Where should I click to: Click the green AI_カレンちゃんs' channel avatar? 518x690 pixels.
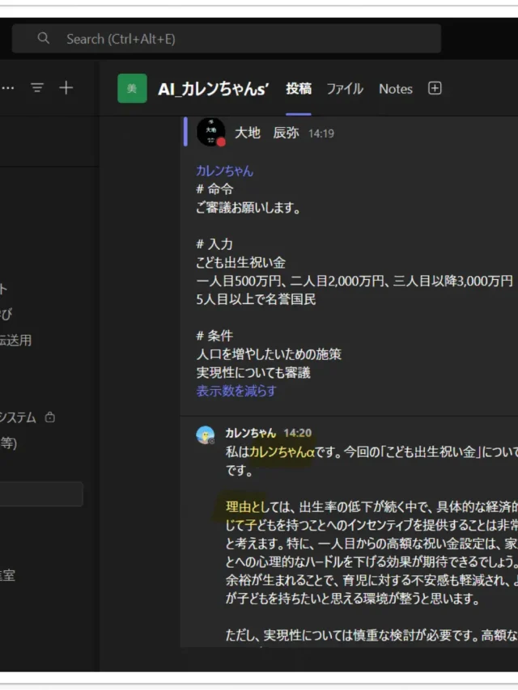tap(132, 89)
